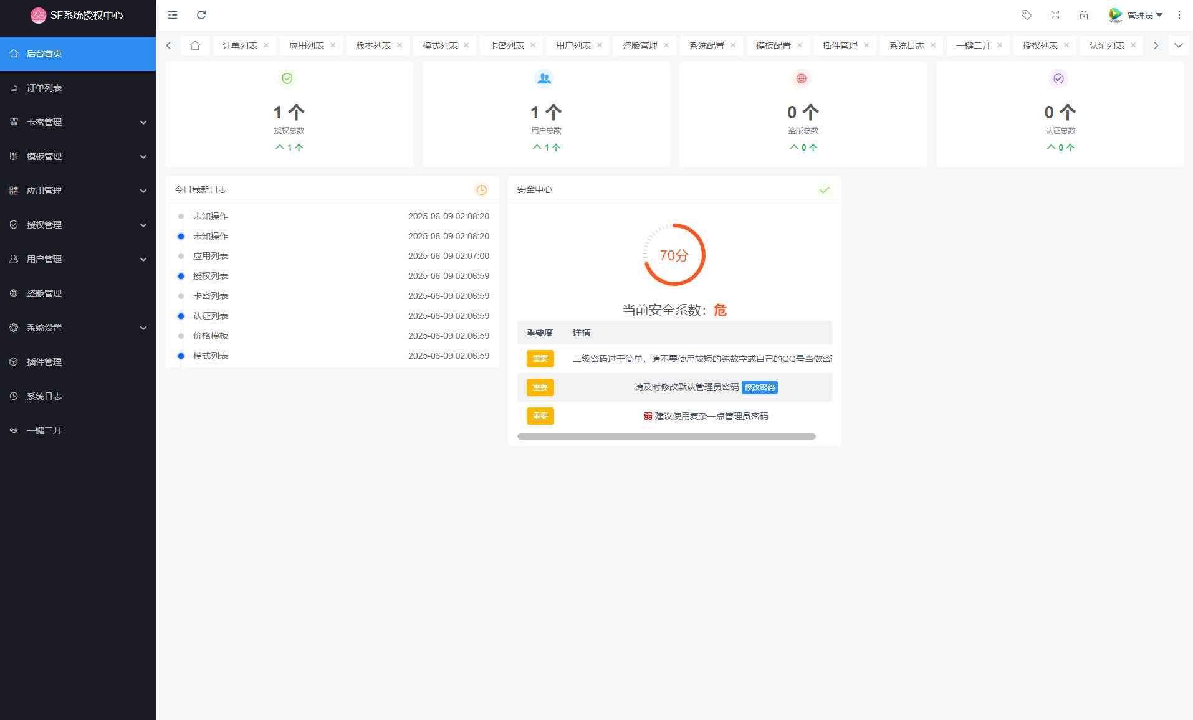The height and width of the screenshot is (720, 1193).
Task: Collapse the sidebar menu
Action: click(172, 14)
